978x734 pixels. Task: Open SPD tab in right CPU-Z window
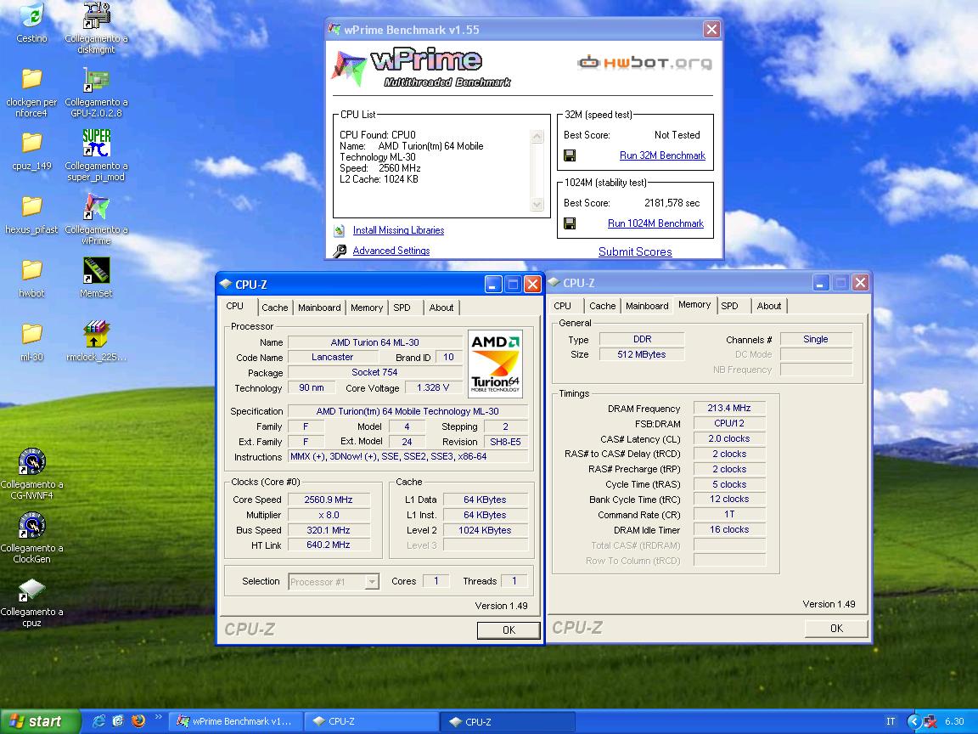point(730,306)
